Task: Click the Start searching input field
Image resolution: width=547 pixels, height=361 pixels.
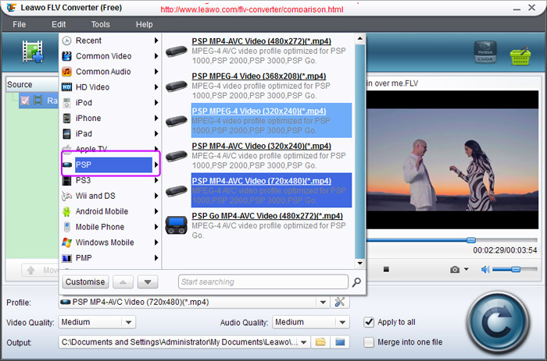Action: coord(263,282)
